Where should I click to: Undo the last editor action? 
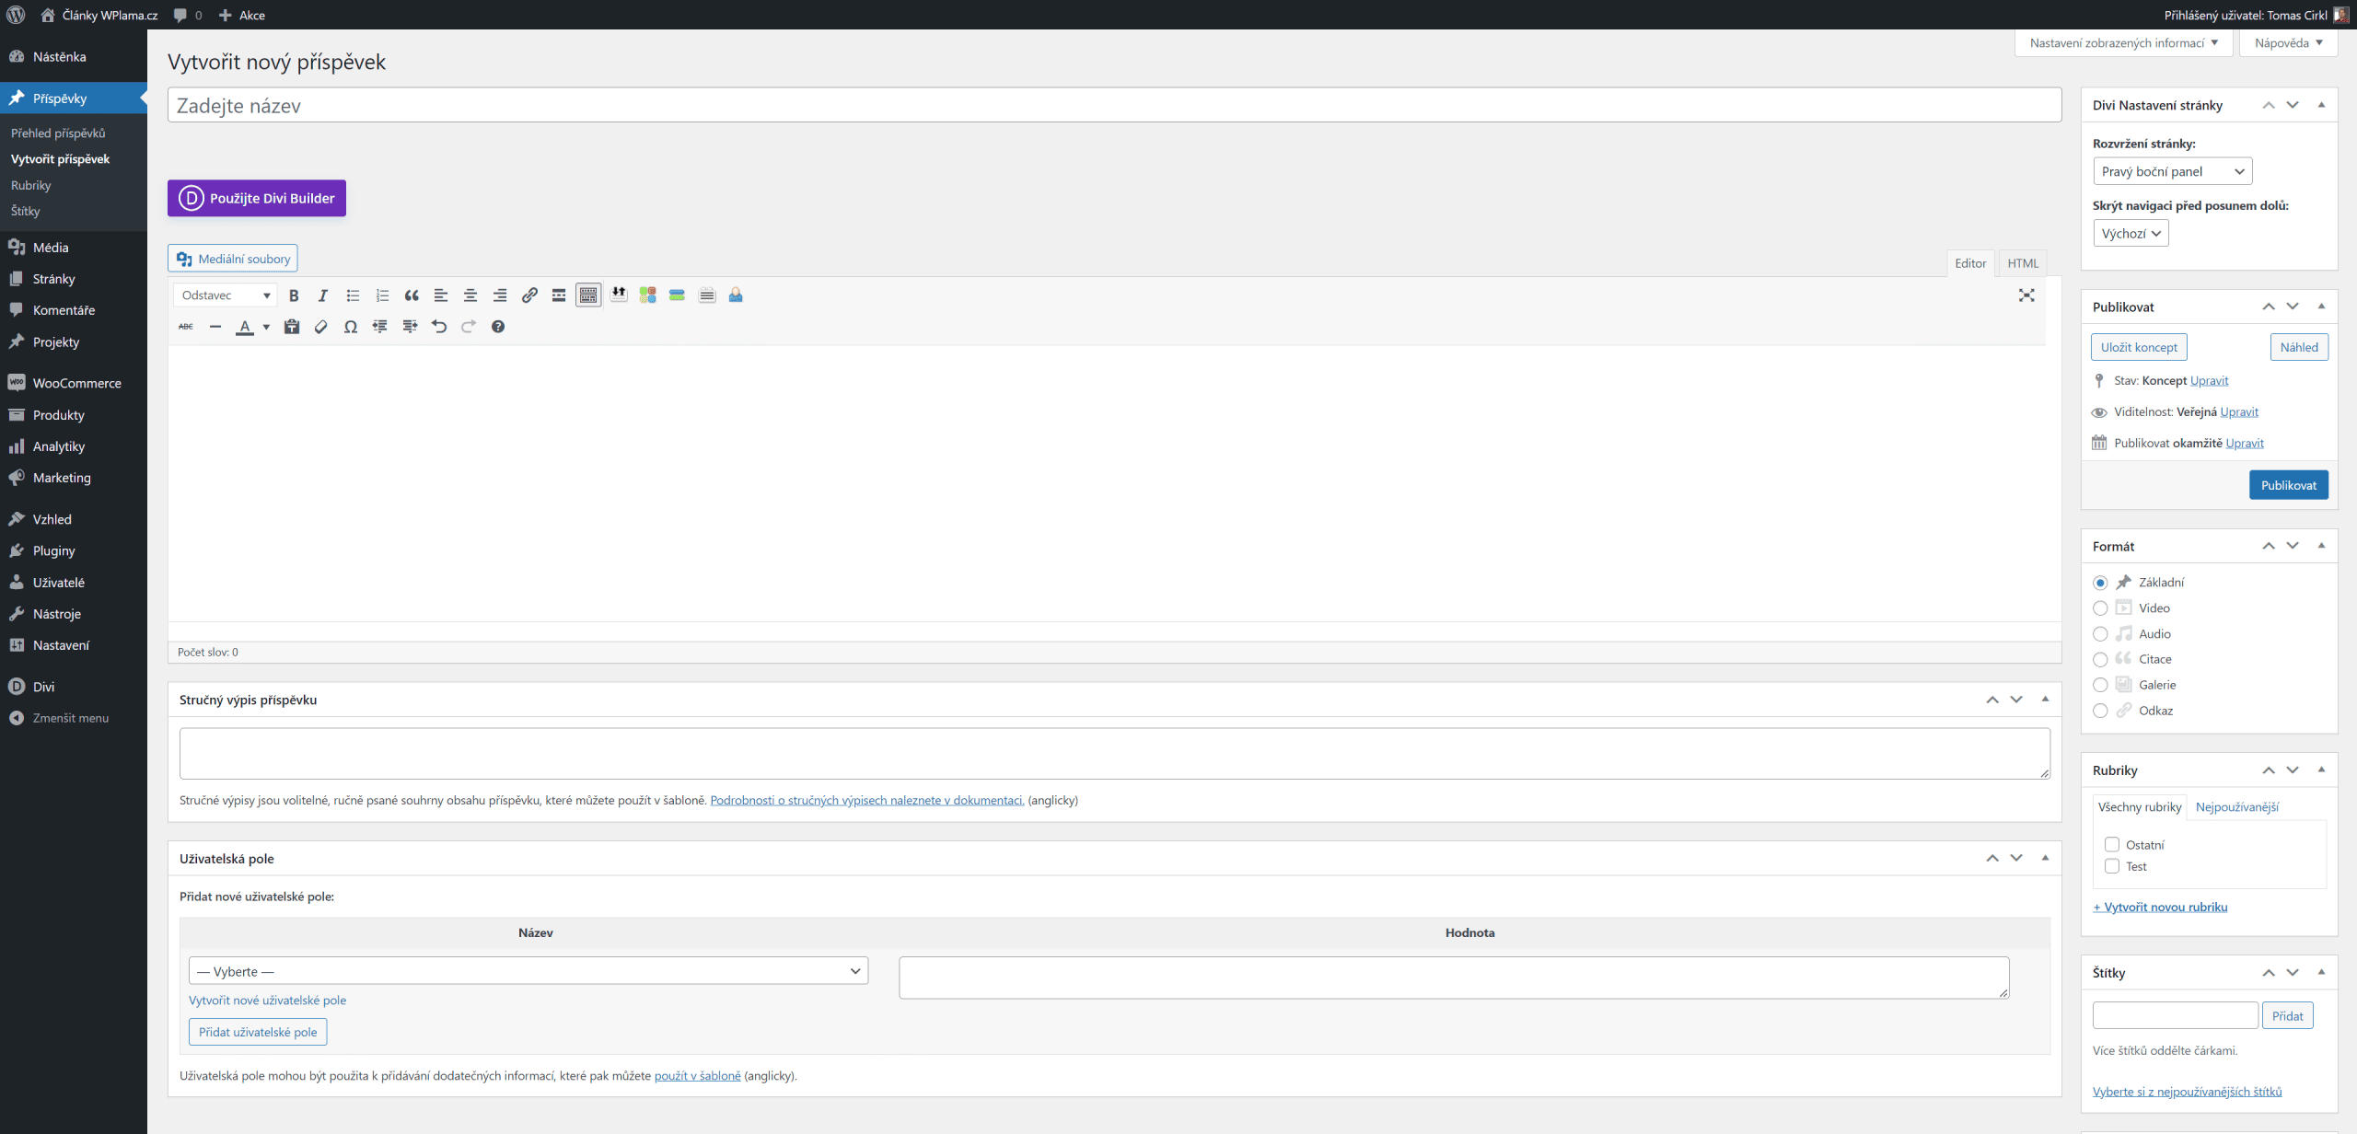[439, 327]
